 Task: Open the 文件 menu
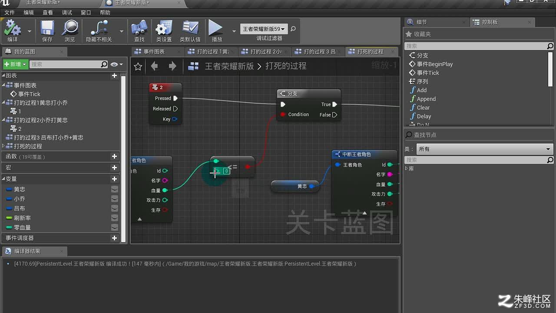(x=10, y=13)
